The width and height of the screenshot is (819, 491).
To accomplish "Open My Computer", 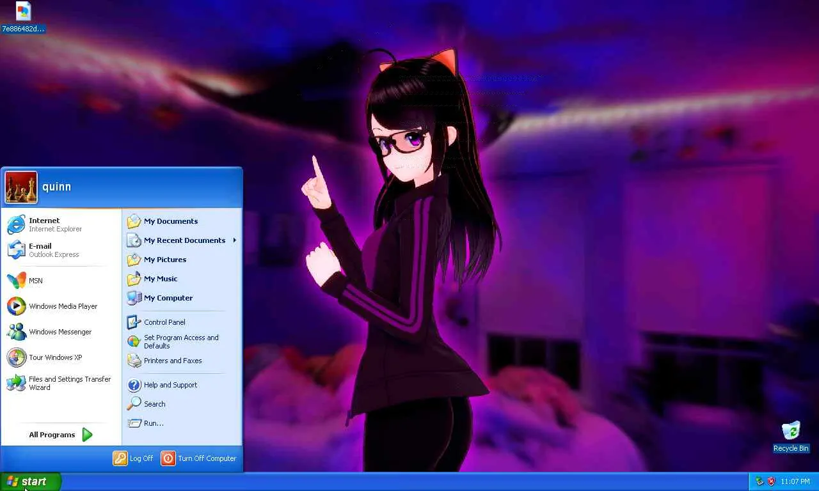I will (x=182, y=298).
